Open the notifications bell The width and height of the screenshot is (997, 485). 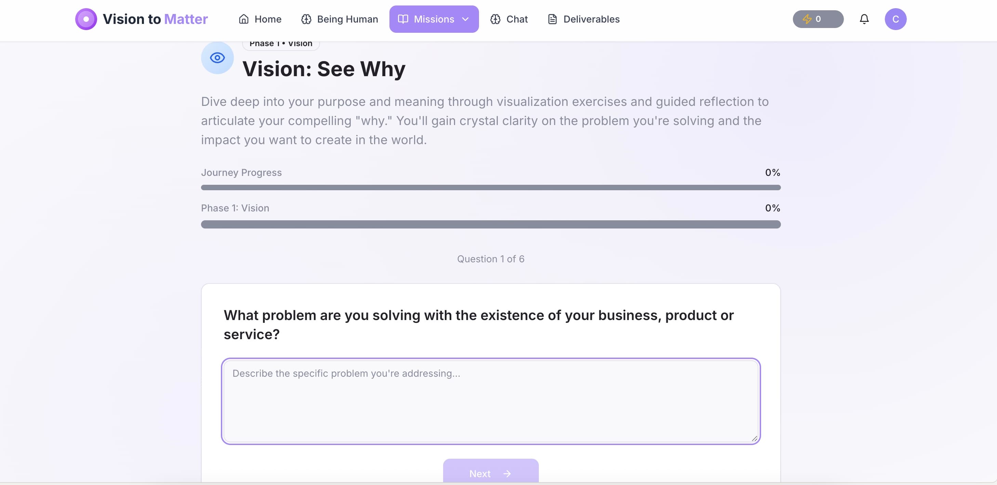(865, 19)
